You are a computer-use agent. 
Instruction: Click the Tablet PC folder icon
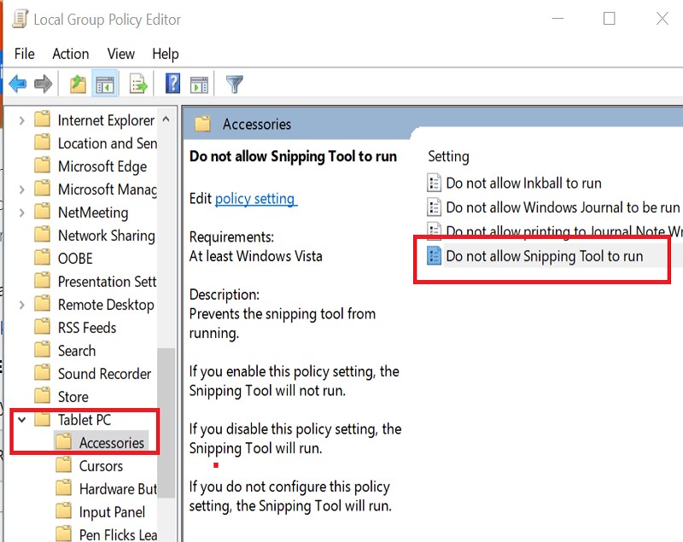[x=42, y=419]
